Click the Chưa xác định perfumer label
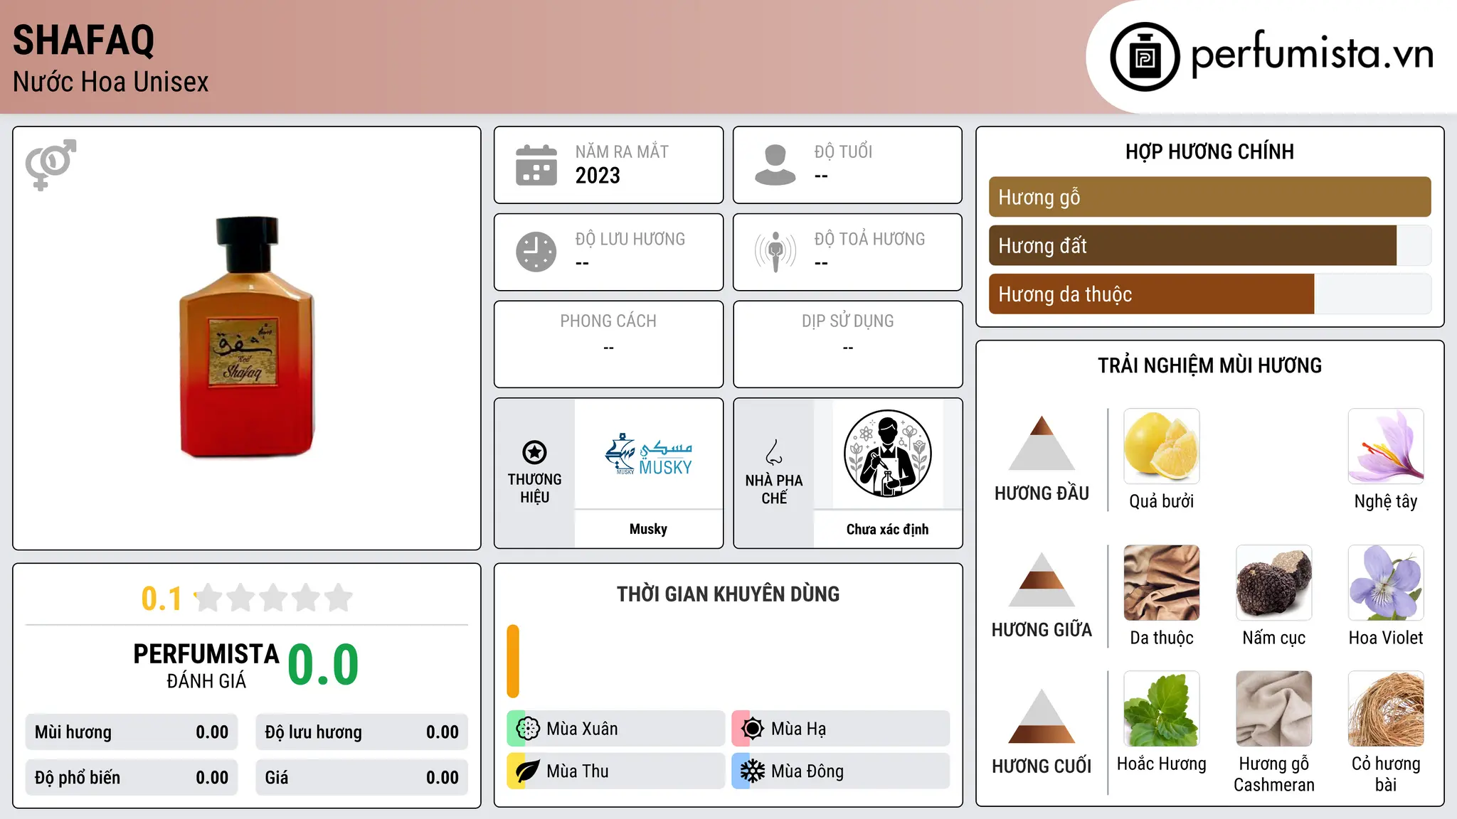 [x=887, y=529]
